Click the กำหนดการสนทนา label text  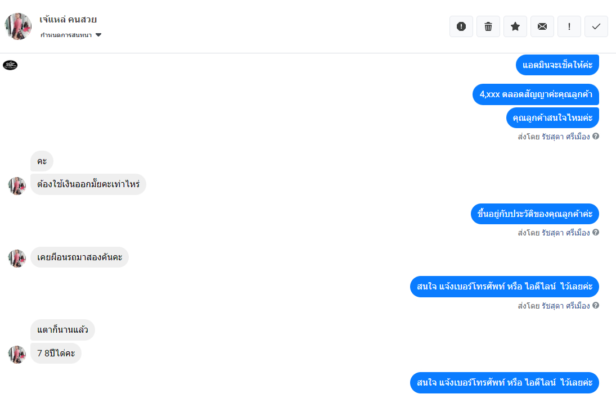(66, 35)
